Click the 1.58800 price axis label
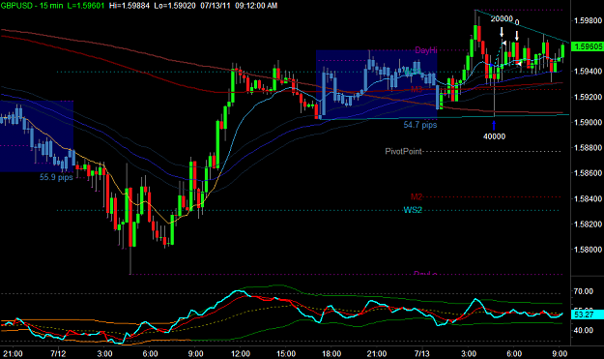604x359 pixels. pyautogui.click(x=588, y=148)
